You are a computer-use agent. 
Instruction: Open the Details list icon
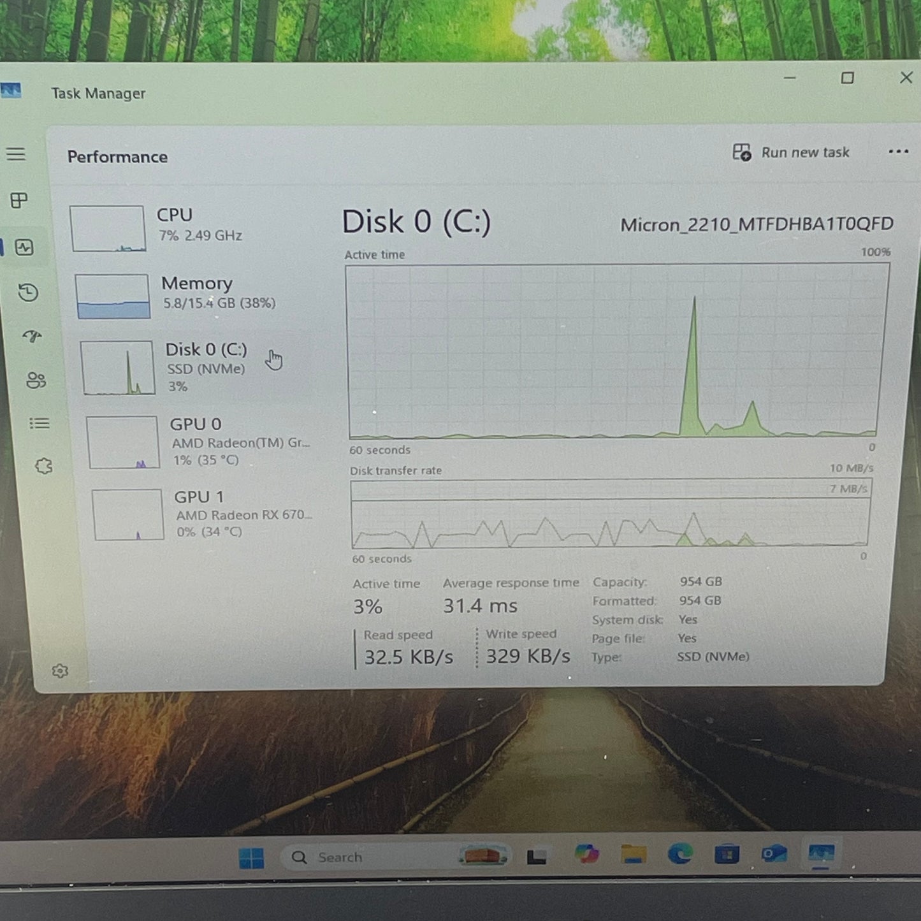pyautogui.click(x=40, y=423)
